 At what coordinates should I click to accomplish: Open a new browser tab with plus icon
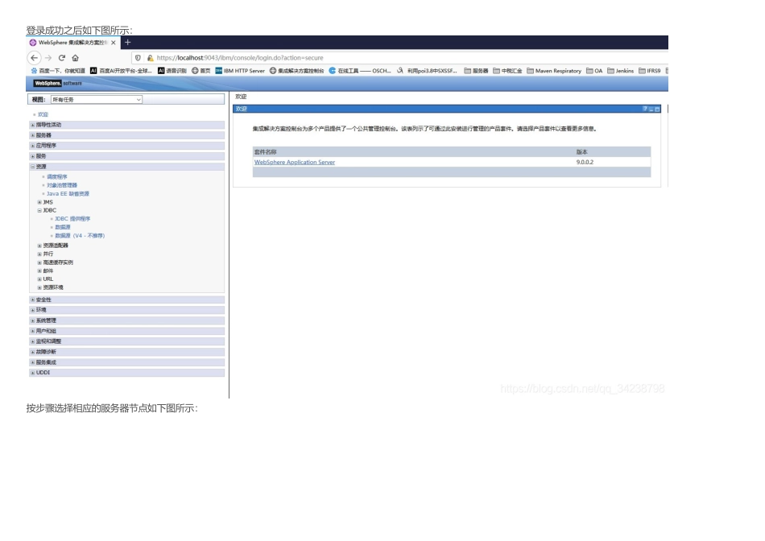[128, 43]
